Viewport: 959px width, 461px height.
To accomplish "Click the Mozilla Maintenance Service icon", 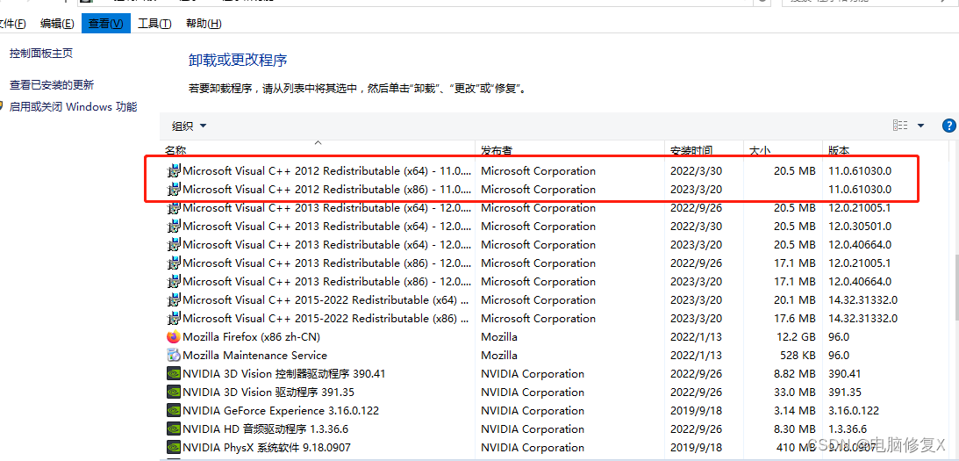I will [174, 355].
